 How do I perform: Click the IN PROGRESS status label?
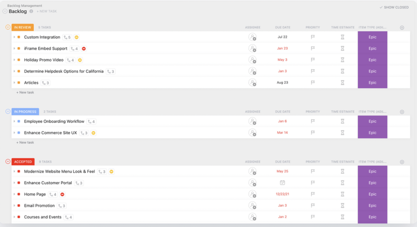[25, 112]
